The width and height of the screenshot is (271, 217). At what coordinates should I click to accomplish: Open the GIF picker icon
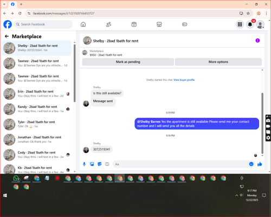107,164
